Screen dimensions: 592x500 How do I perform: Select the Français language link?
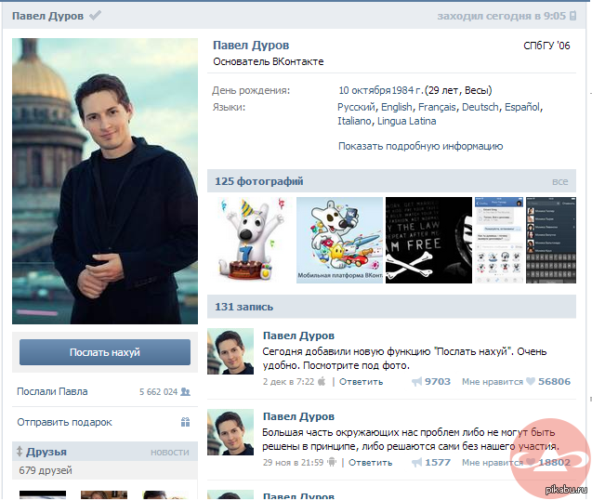pyautogui.click(x=437, y=107)
